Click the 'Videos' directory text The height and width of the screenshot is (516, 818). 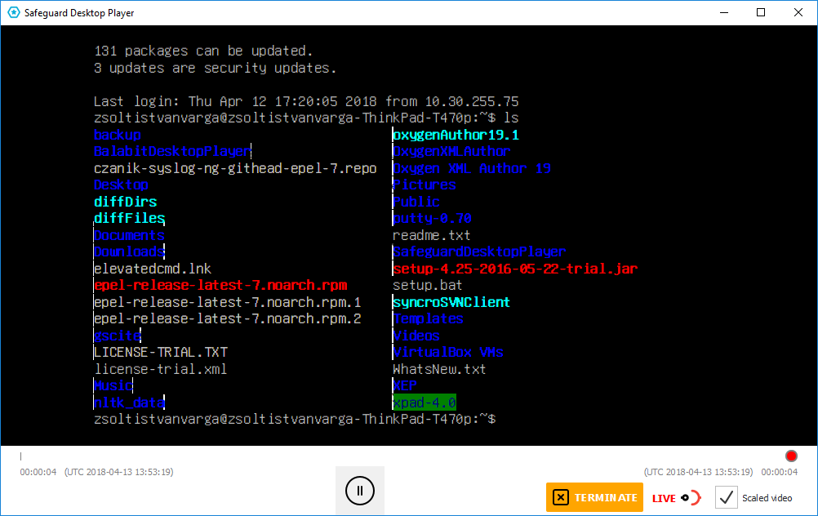tap(416, 336)
